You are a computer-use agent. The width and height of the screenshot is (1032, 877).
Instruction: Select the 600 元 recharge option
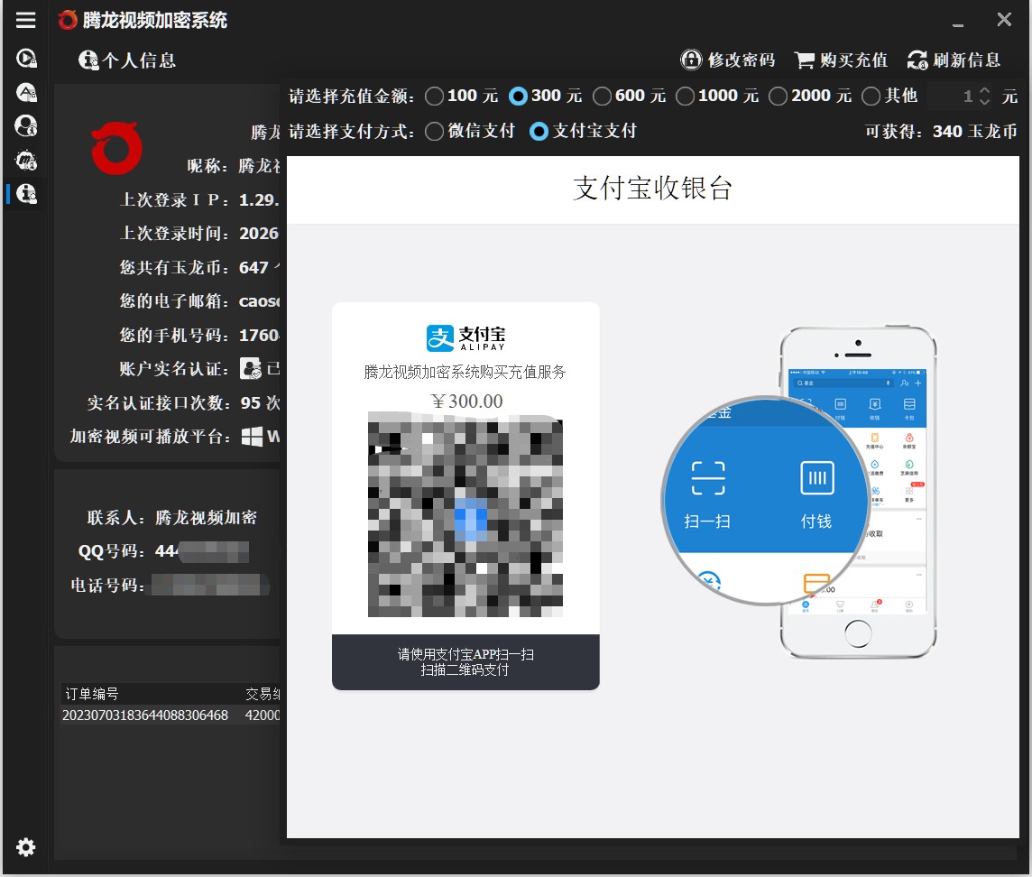(x=603, y=97)
